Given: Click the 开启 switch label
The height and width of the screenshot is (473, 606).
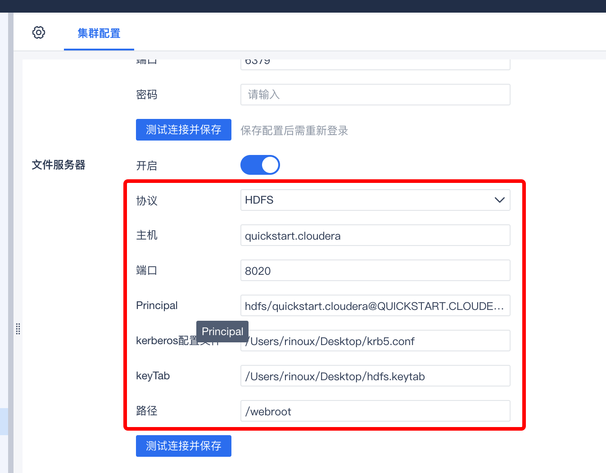Looking at the screenshot, I should (147, 166).
